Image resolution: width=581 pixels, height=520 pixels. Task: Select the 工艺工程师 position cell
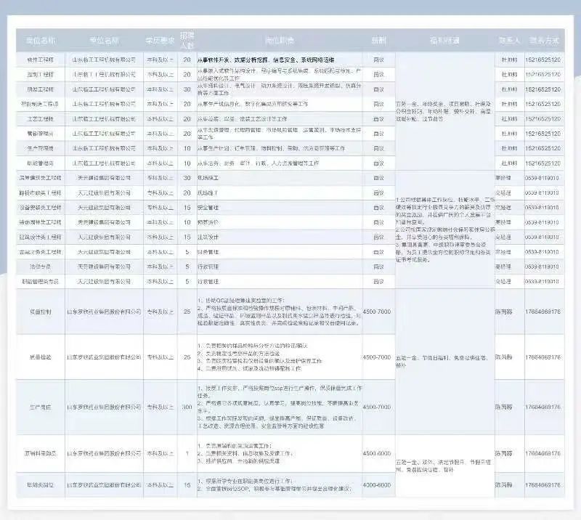[x=41, y=119]
